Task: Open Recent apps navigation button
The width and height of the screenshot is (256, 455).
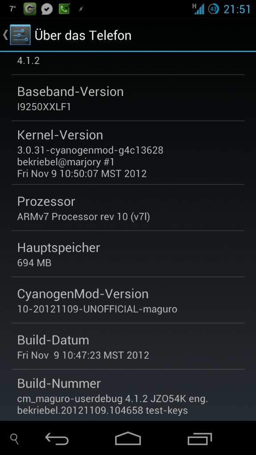Action: pyautogui.click(x=200, y=439)
